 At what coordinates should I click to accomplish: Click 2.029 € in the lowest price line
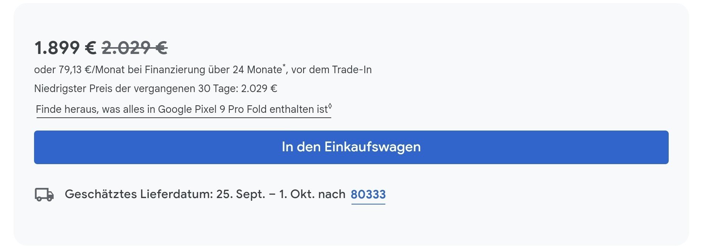259,89
